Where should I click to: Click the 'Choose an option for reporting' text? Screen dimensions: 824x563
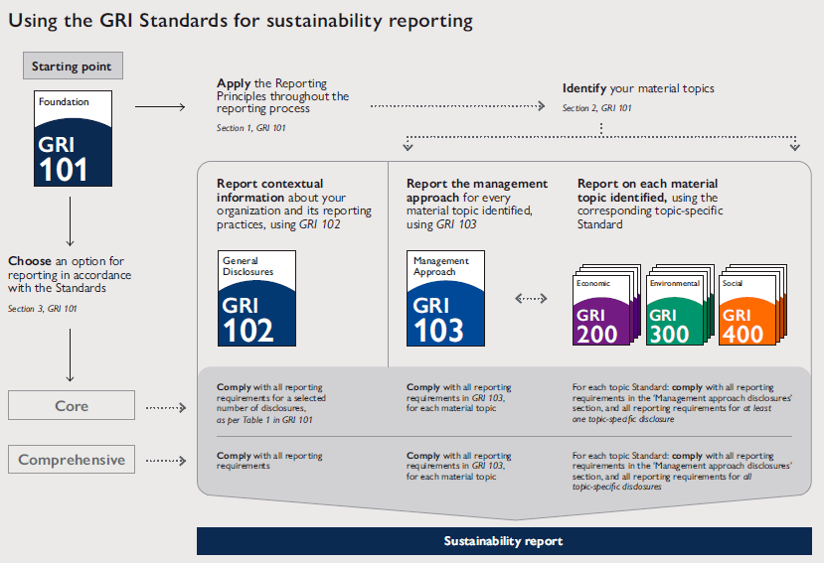click(69, 275)
